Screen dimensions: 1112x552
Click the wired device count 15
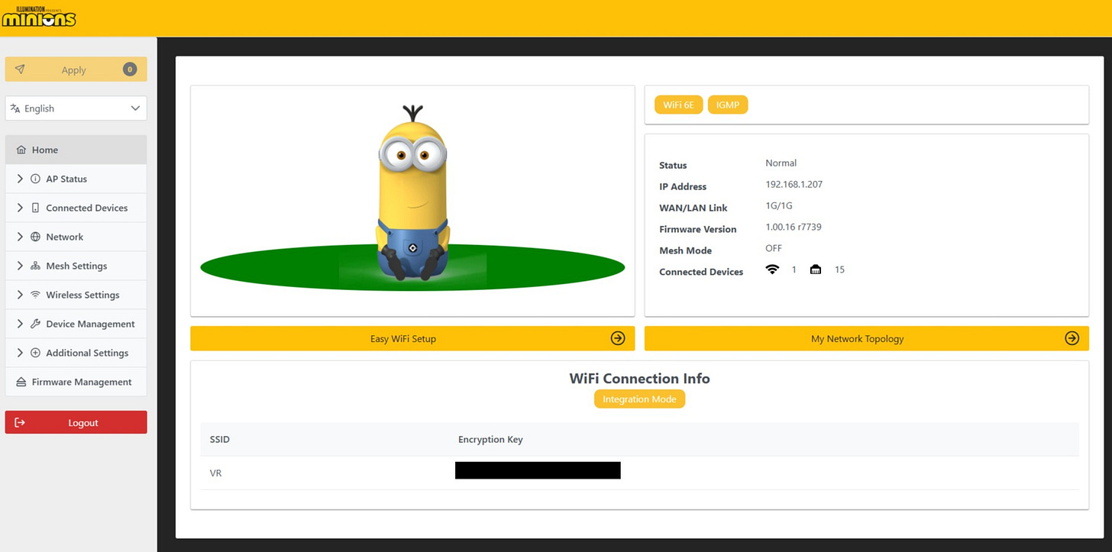839,270
